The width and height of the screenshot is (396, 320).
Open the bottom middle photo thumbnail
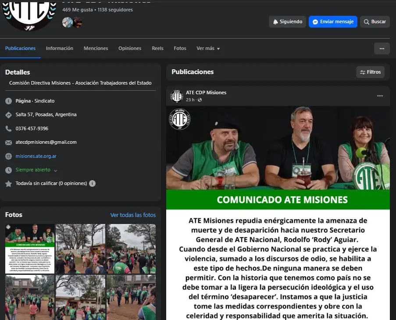tap(80, 298)
